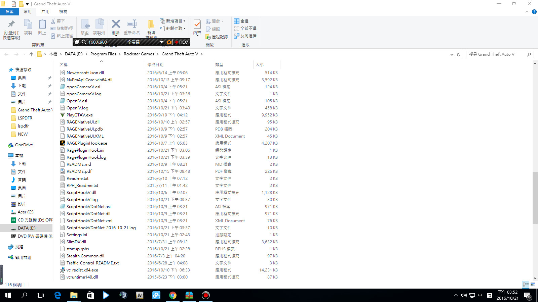Viewport: 538px width, 302px height.
Task: Select the OpenIV.log file
Action: [x=77, y=108]
